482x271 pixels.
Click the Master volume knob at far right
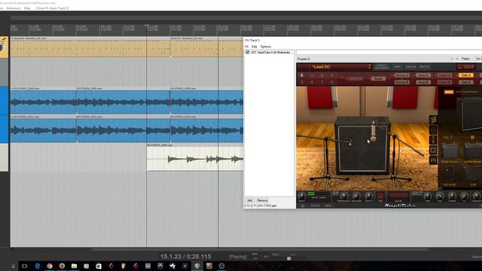pyautogui.click(x=477, y=196)
